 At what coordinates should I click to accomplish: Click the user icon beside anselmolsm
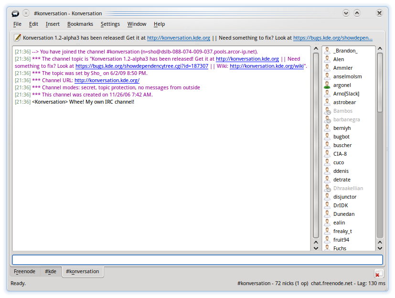(327, 76)
